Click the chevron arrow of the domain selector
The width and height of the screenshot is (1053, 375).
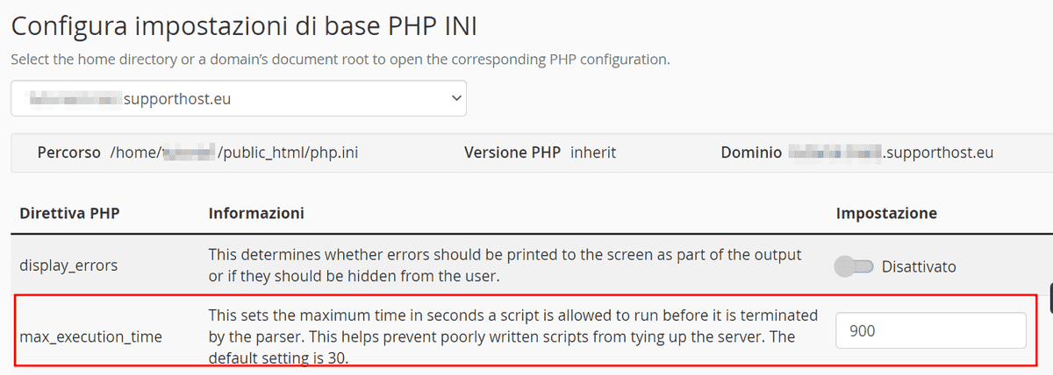pyautogui.click(x=455, y=99)
